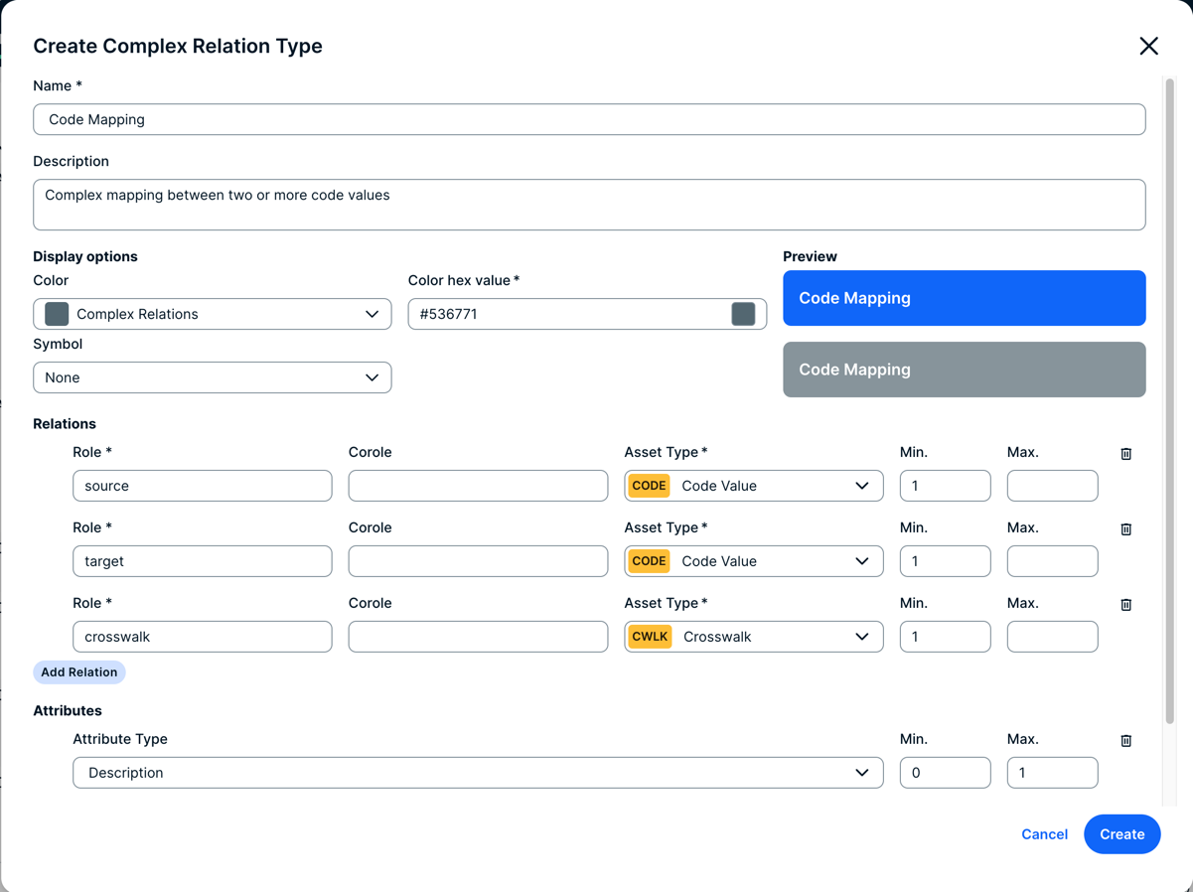The height and width of the screenshot is (892, 1193).
Task: Open the Color dropdown showing Complex Relations
Action: click(212, 314)
